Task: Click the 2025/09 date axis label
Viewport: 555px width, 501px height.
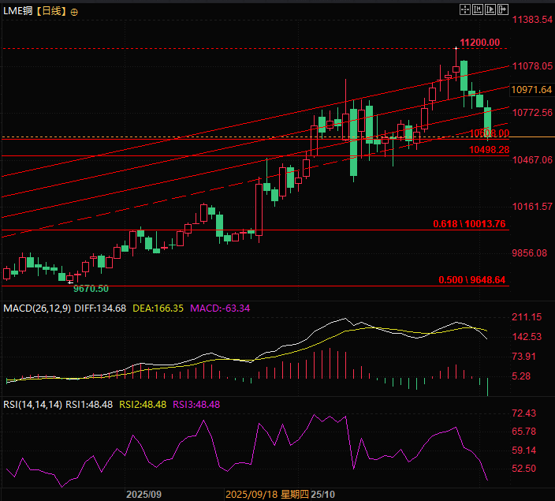Action: 143,495
